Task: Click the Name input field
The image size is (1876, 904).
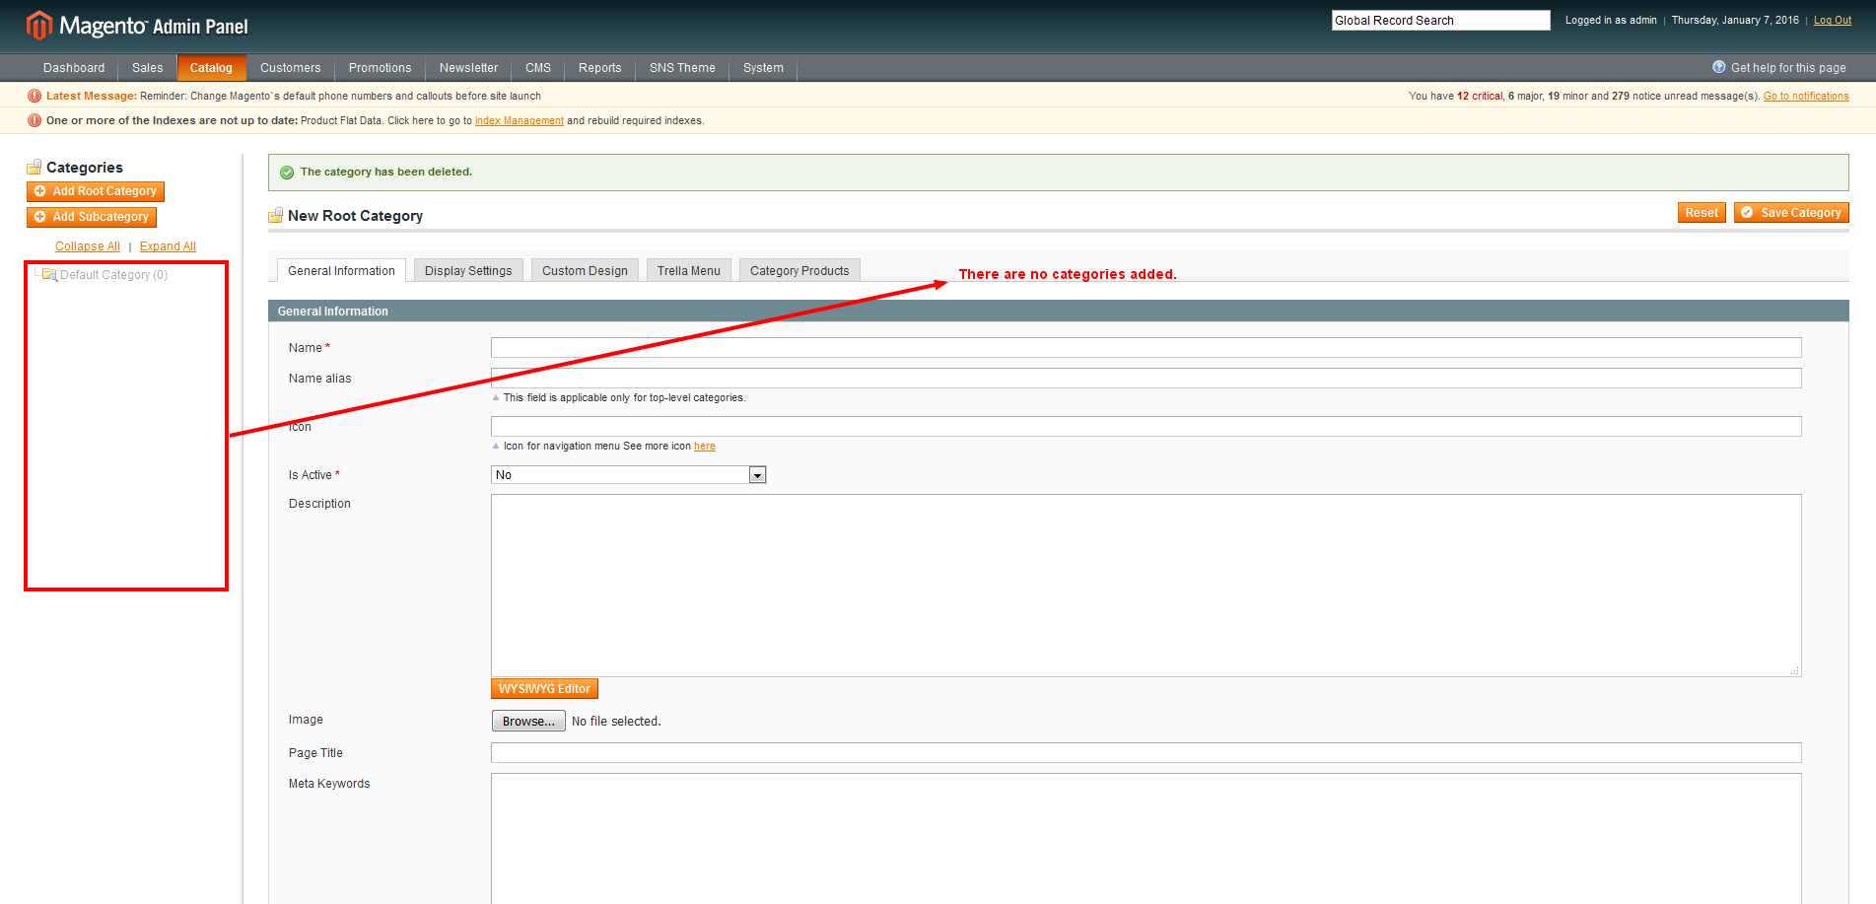Action: pyautogui.click(x=1146, y=348)
